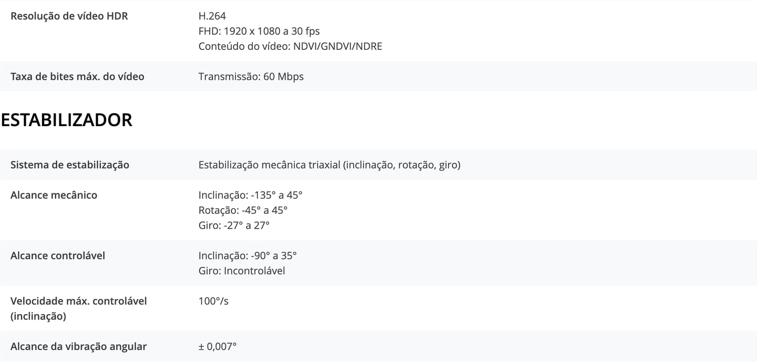Click the 'Inclinação: -90° a 35°' value

tap(248, 255)
